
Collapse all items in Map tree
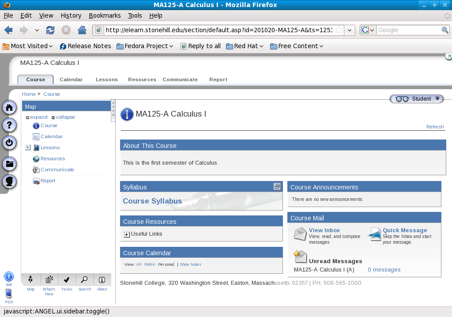click(63, 117)
